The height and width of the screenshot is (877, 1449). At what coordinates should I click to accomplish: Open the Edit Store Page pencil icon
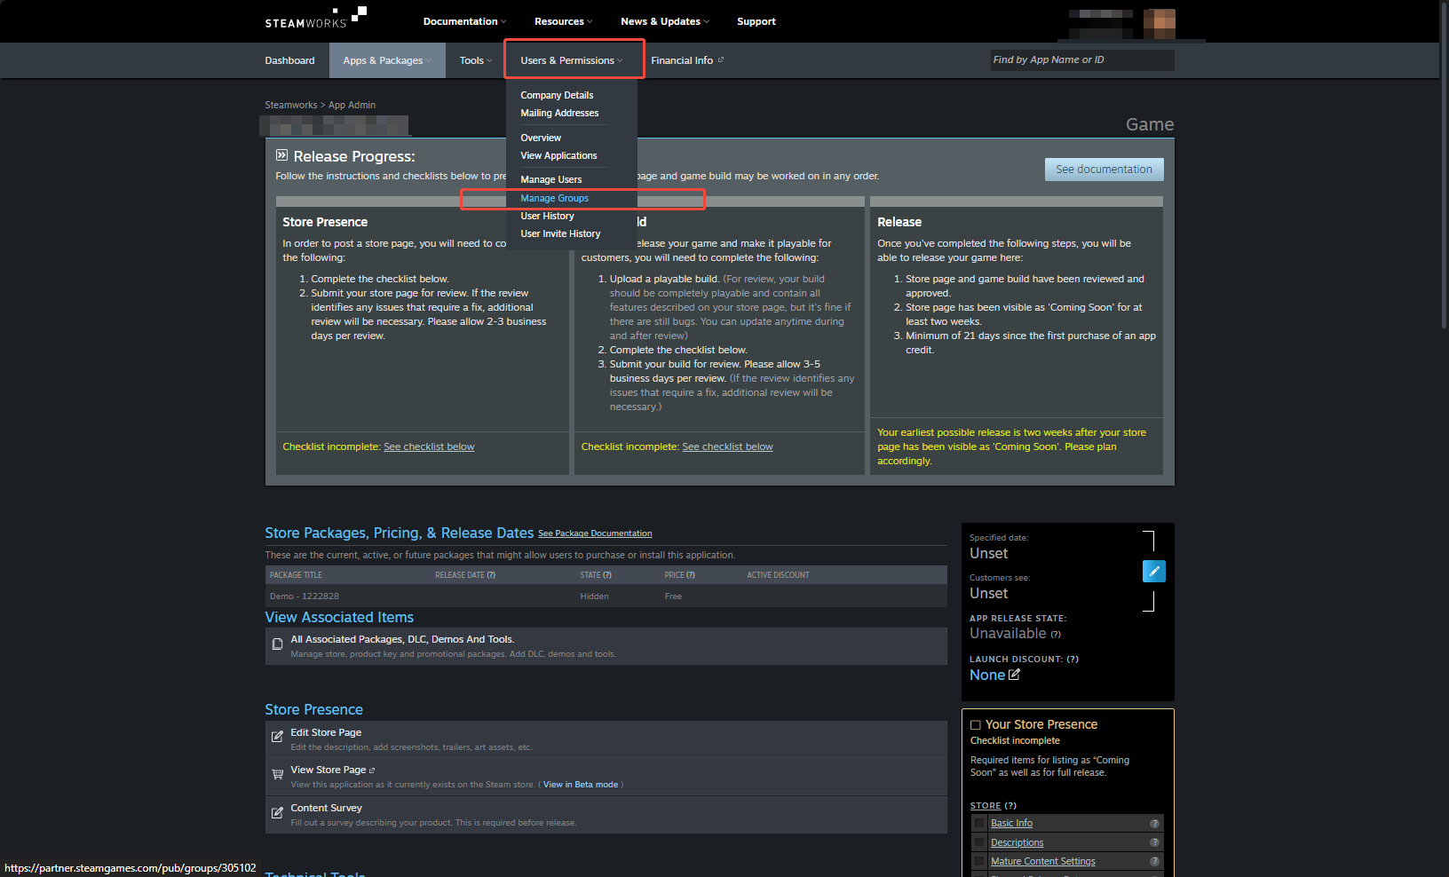[x=278, y=736]
